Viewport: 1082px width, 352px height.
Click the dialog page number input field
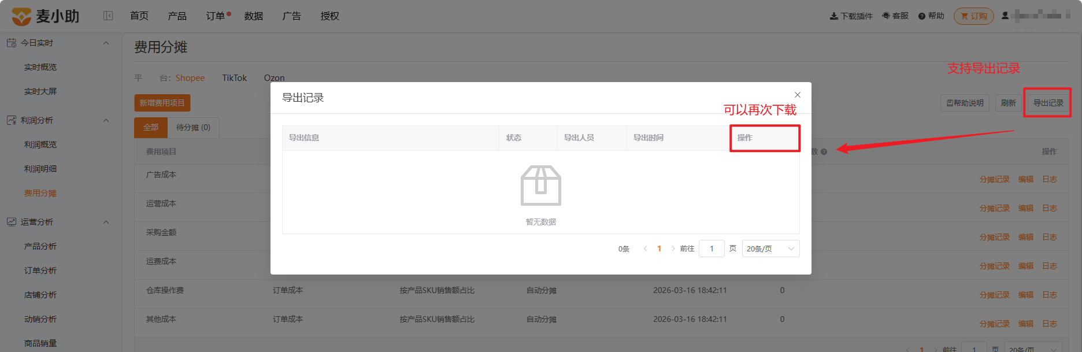(x=712, y=249)
